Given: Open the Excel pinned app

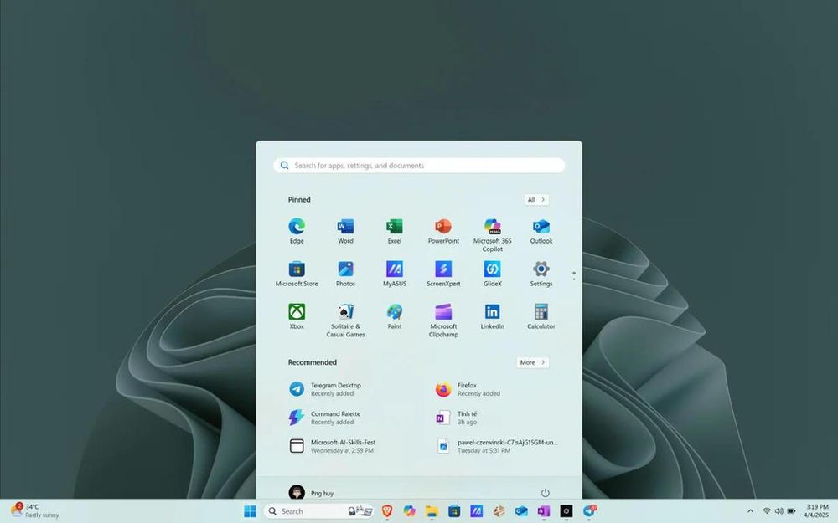Looking at the screenshot, I should [x=395, y=231].
